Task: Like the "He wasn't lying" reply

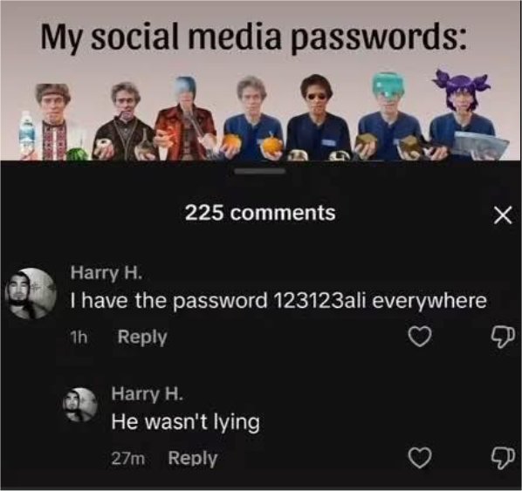Action: click(x=420, y=458)
